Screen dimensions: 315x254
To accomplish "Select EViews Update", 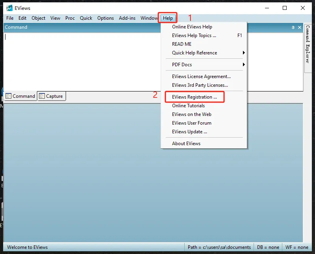I will coord(204,132).
